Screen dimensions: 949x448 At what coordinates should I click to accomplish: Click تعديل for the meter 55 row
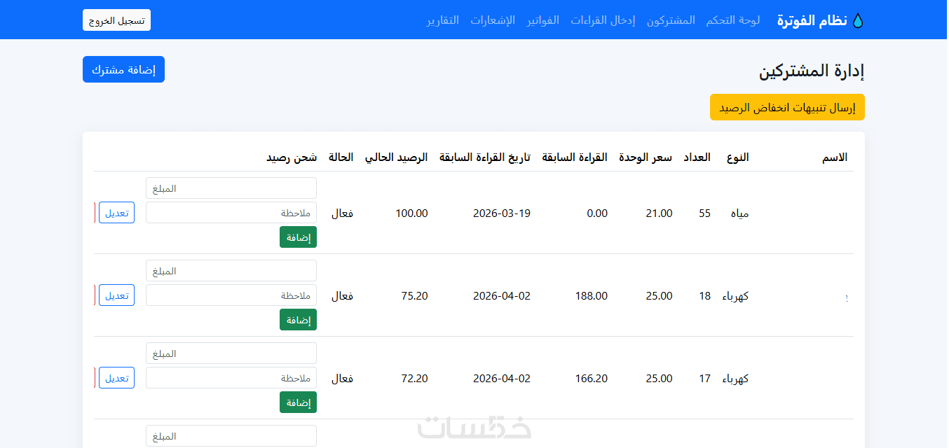pyautogui.click(x=116, y=213)
